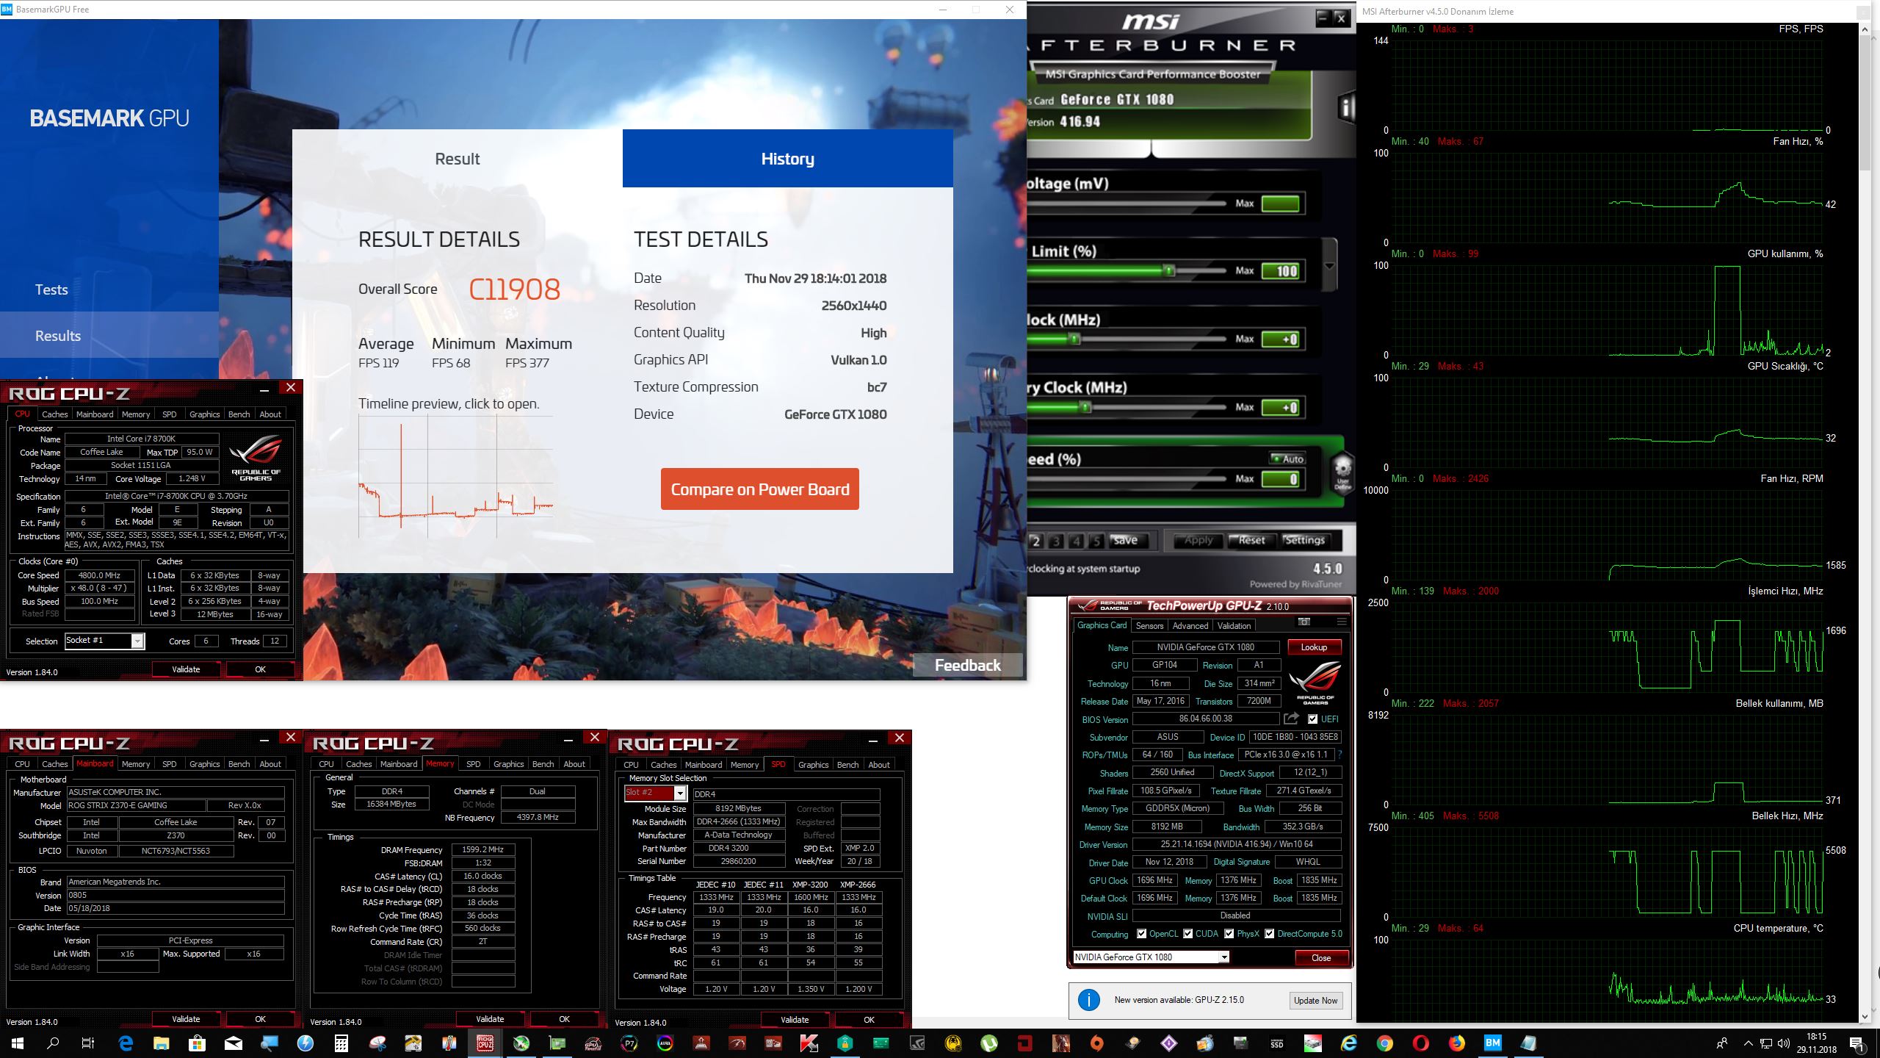The height and width of the screenshot is (1058, 1880).
Task: Open the Validation tab in GPU-Z
Action: tap(1234, 625)
